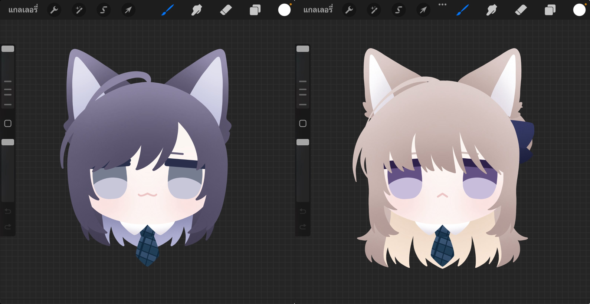Click brush opacity slider handle in left canvas
The image size is (590, 304).
tap(8, 142)
